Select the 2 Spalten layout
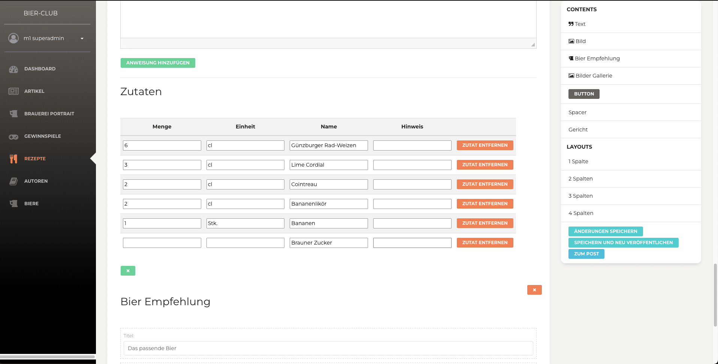The width and height of the screenshot is (718, 364). click(580, 179)
